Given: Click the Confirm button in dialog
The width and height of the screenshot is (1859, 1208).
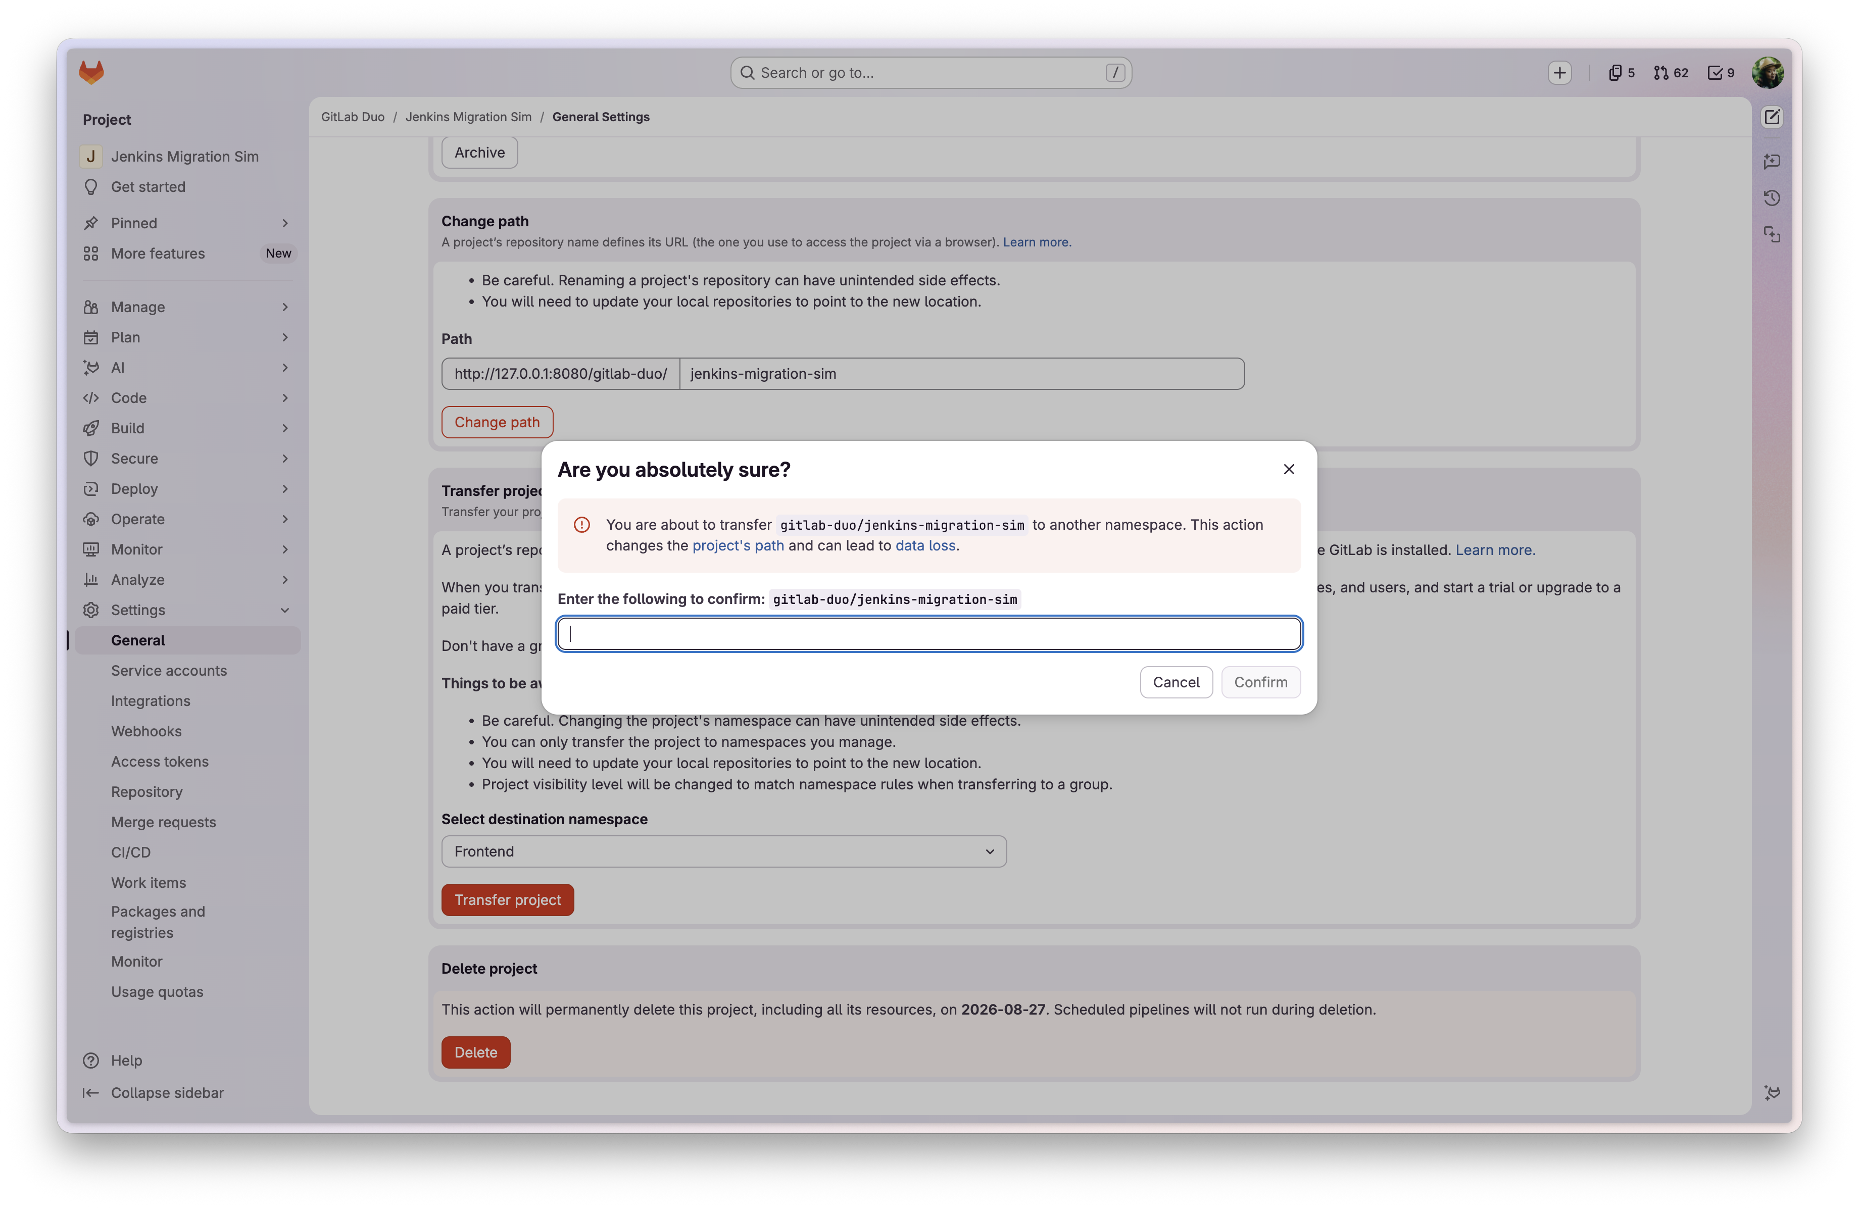Looking at the screenshot, I should [1260, 682].
